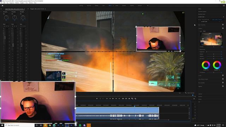The height and width of the screenshot is (127, 226).
Task: Toggle Vignette section checkbox
Action: 223,86
